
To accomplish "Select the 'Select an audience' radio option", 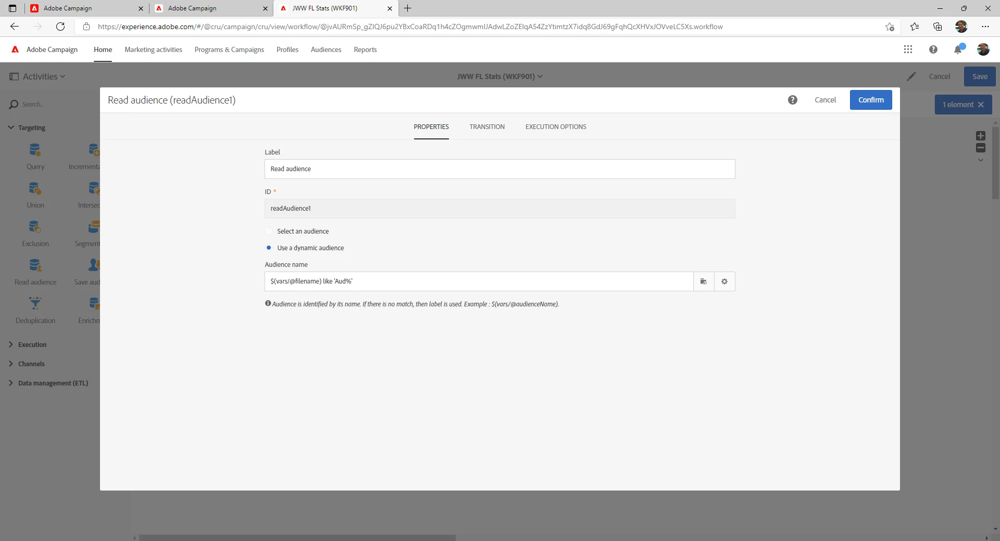I will point(269,231).
